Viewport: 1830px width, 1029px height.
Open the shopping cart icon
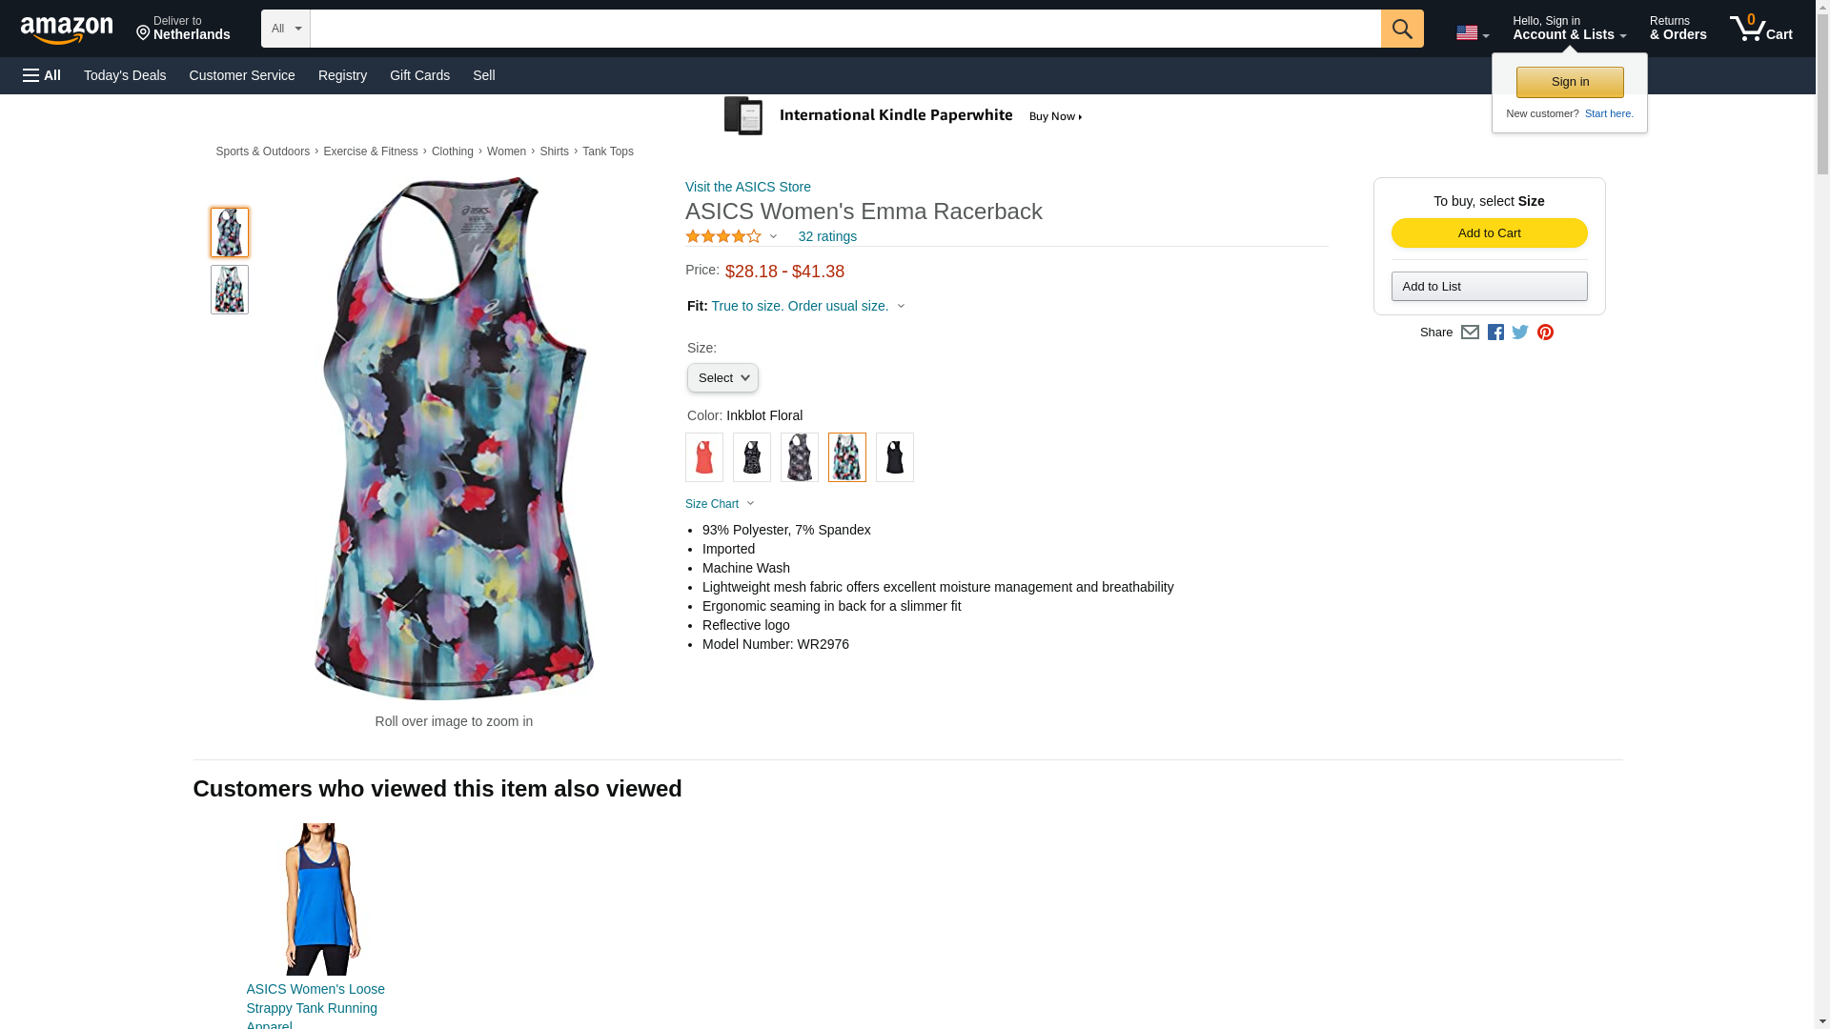point(1760,29)
